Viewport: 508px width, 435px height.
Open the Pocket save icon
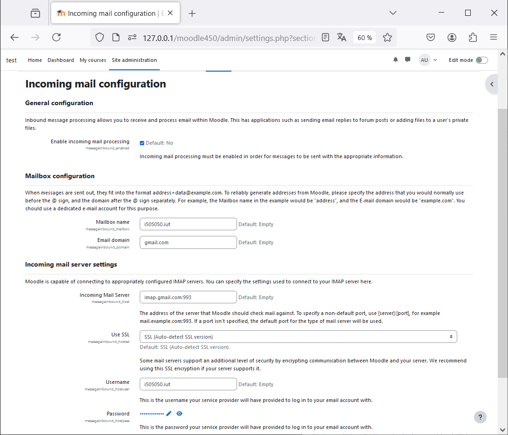pos(431,38)
